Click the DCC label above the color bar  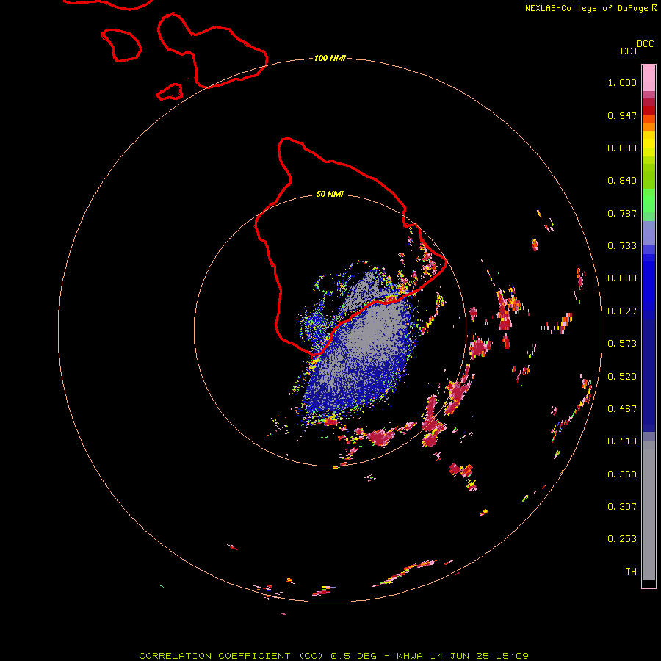tap(646, 44)
